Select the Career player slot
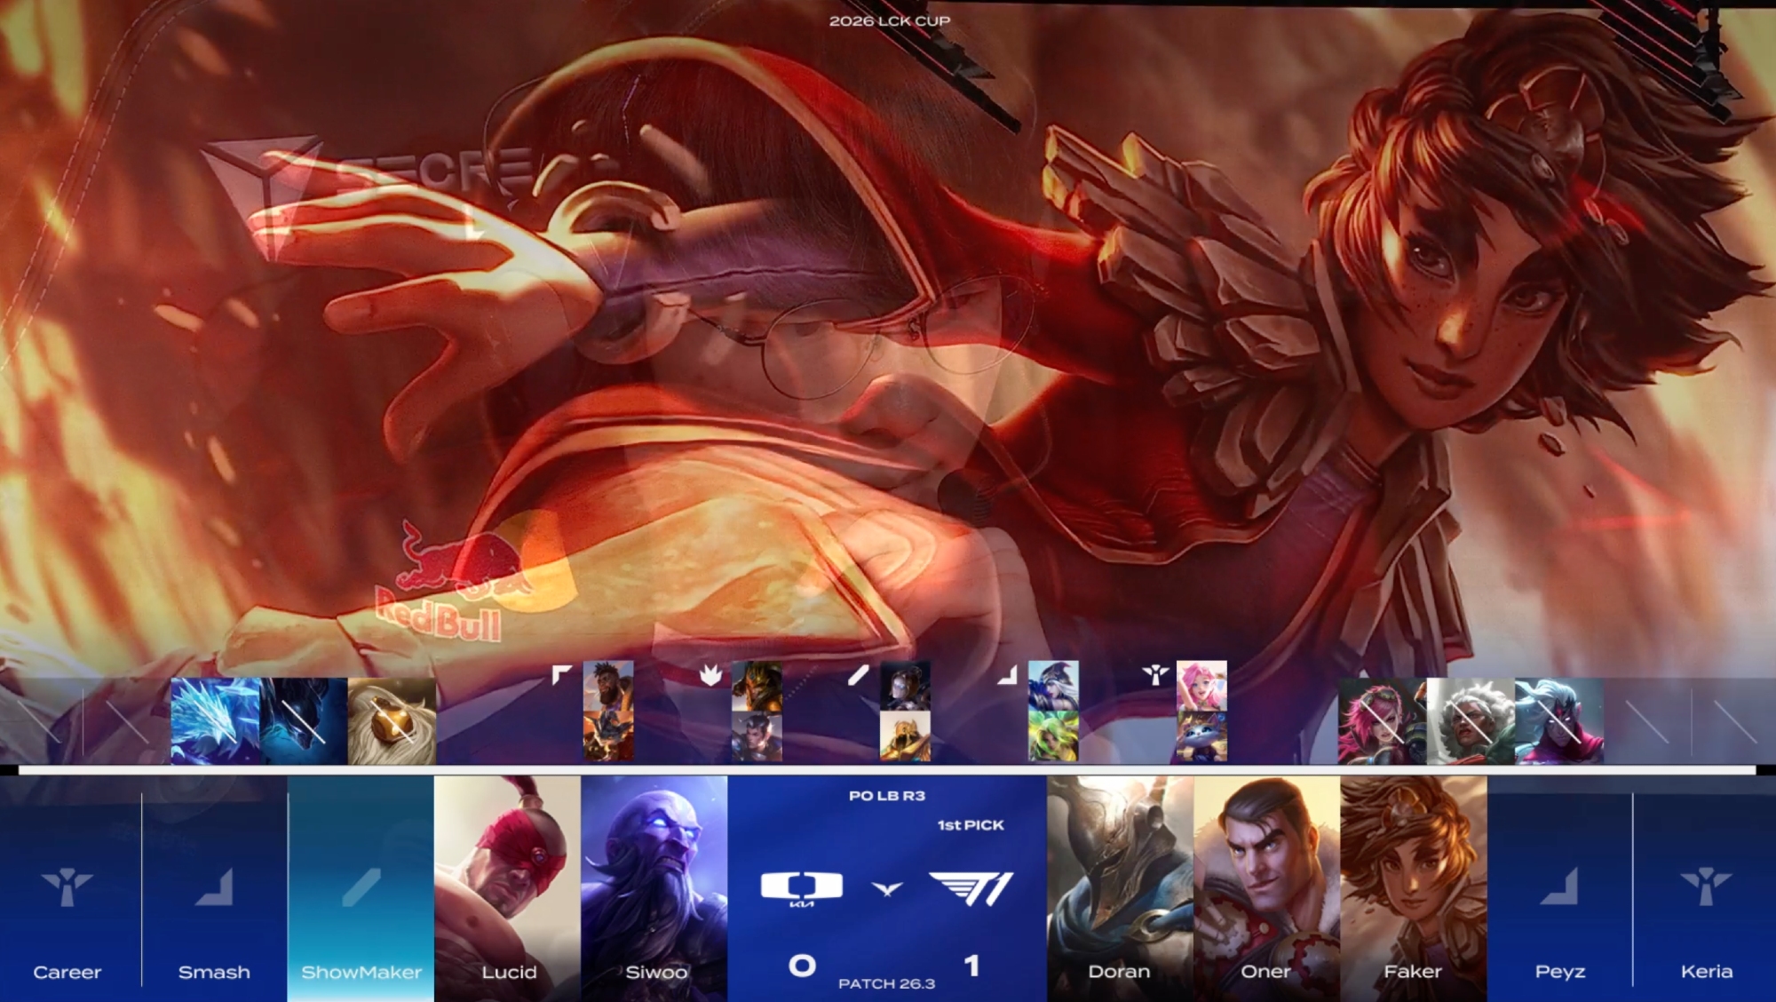The image size is (1776, 1002). (67, 888)
